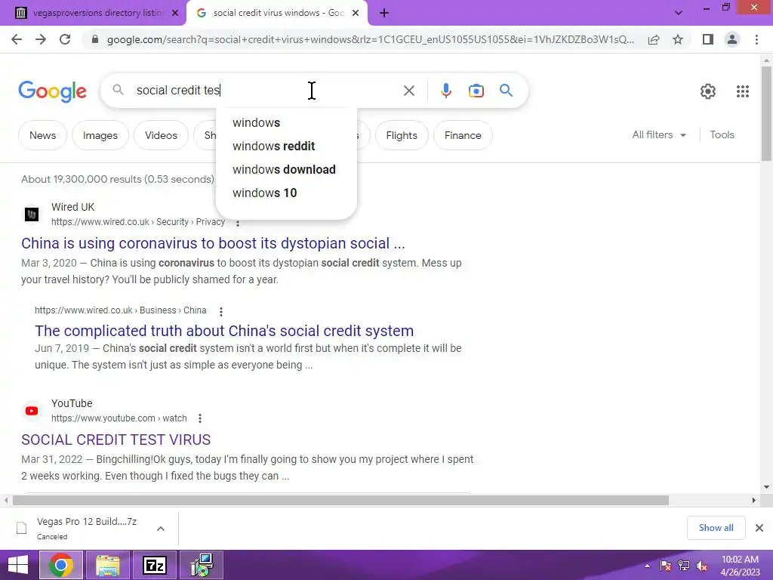773x580 pixels.
Task: Click the muted volume tray icon
Action: 701,566
